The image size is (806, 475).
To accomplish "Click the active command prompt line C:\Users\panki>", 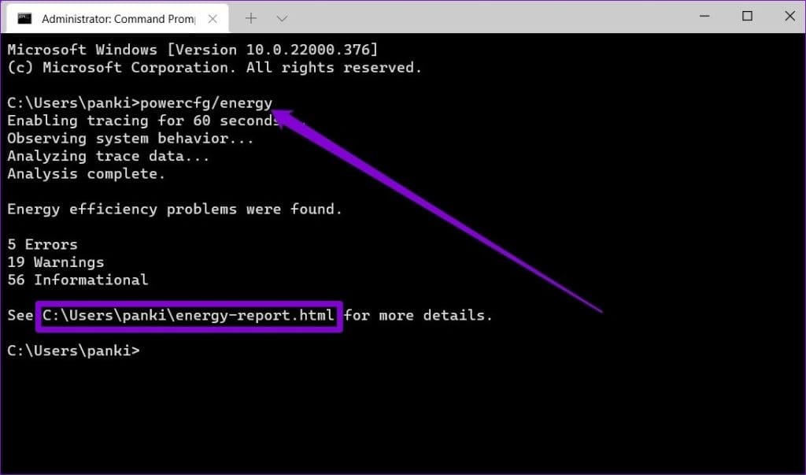I will (75, 350).
